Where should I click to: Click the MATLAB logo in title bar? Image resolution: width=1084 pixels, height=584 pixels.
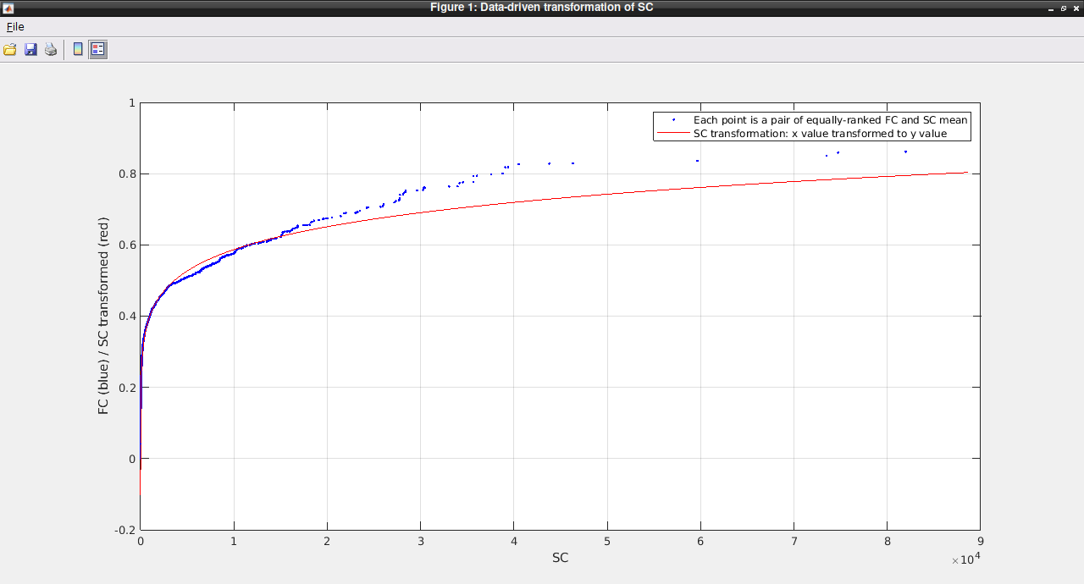click(x=7, y=7)
